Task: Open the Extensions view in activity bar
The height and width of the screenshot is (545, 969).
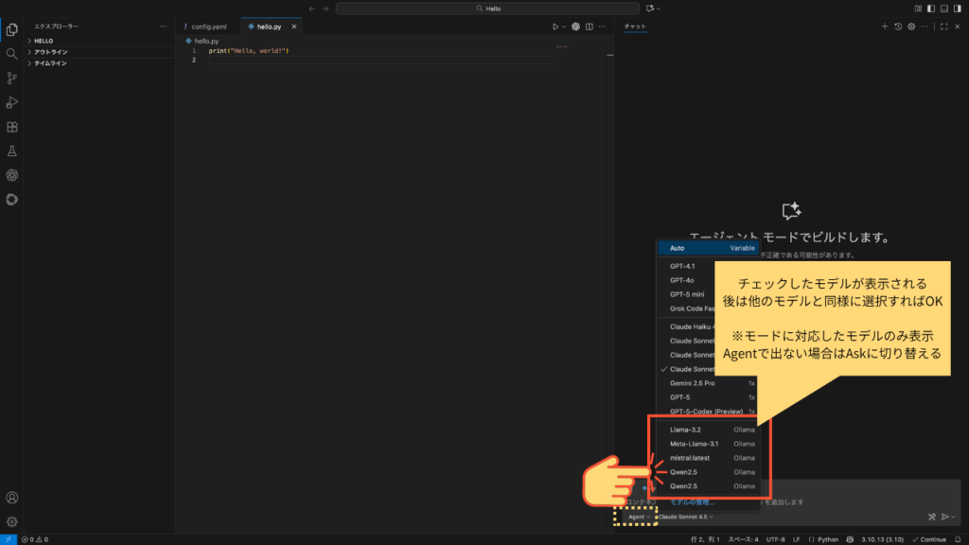Action: (12, 127)
